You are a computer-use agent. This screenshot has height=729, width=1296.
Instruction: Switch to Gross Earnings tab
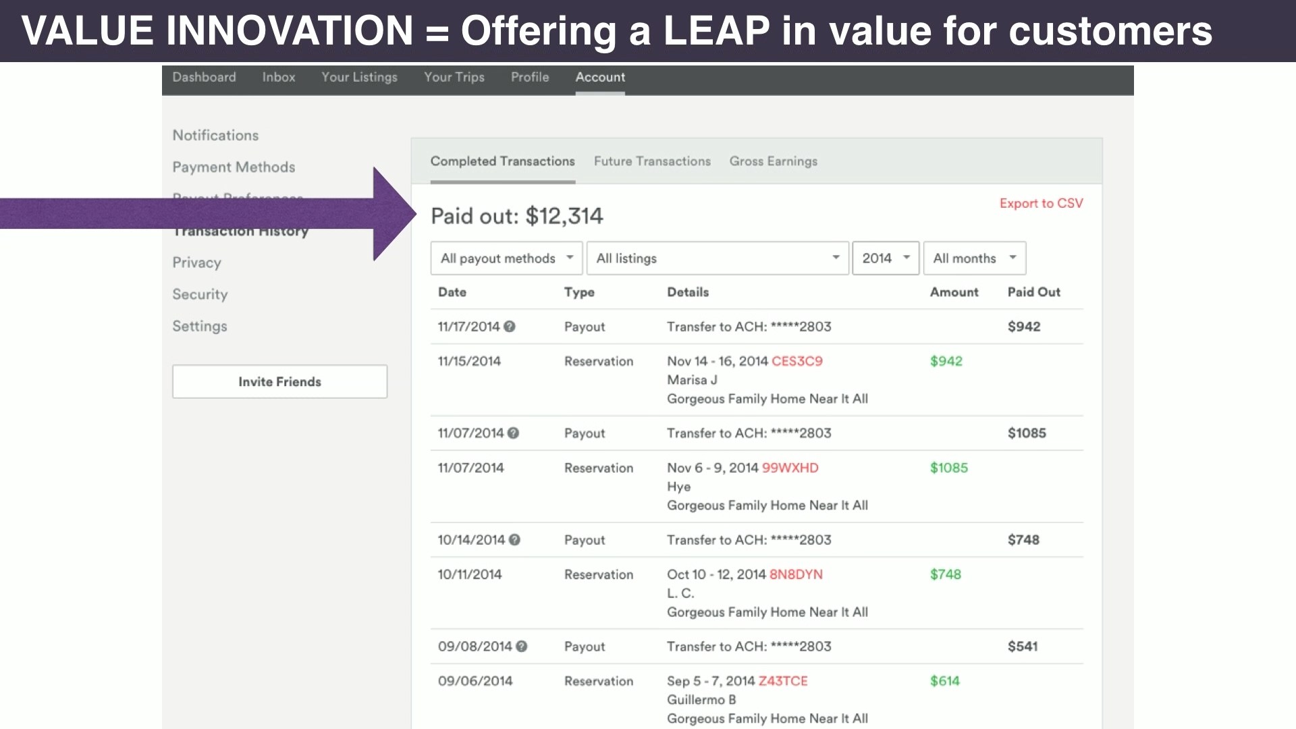point(774,161)
